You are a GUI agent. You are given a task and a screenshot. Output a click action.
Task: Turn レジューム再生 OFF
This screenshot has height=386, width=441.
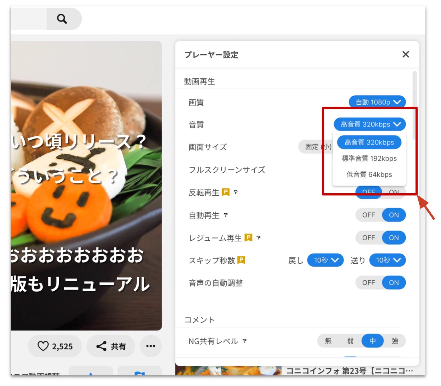[x=369, y=238]
